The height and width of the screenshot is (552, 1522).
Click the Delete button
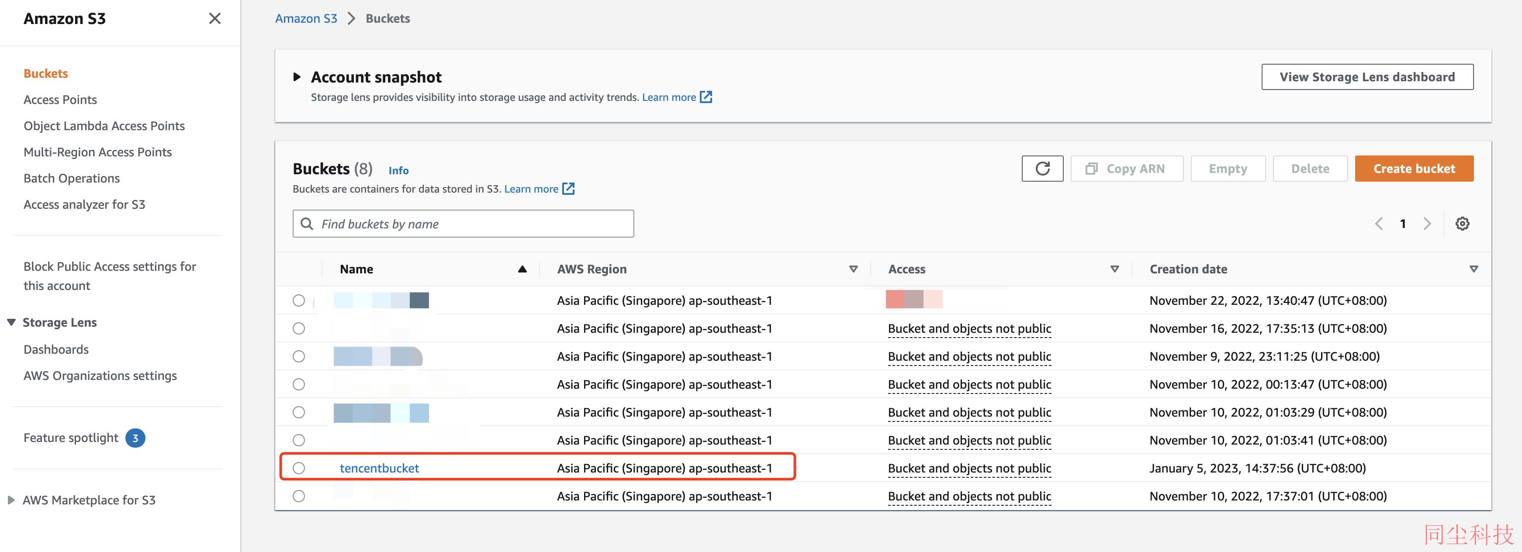click(x=1310, y=169)
